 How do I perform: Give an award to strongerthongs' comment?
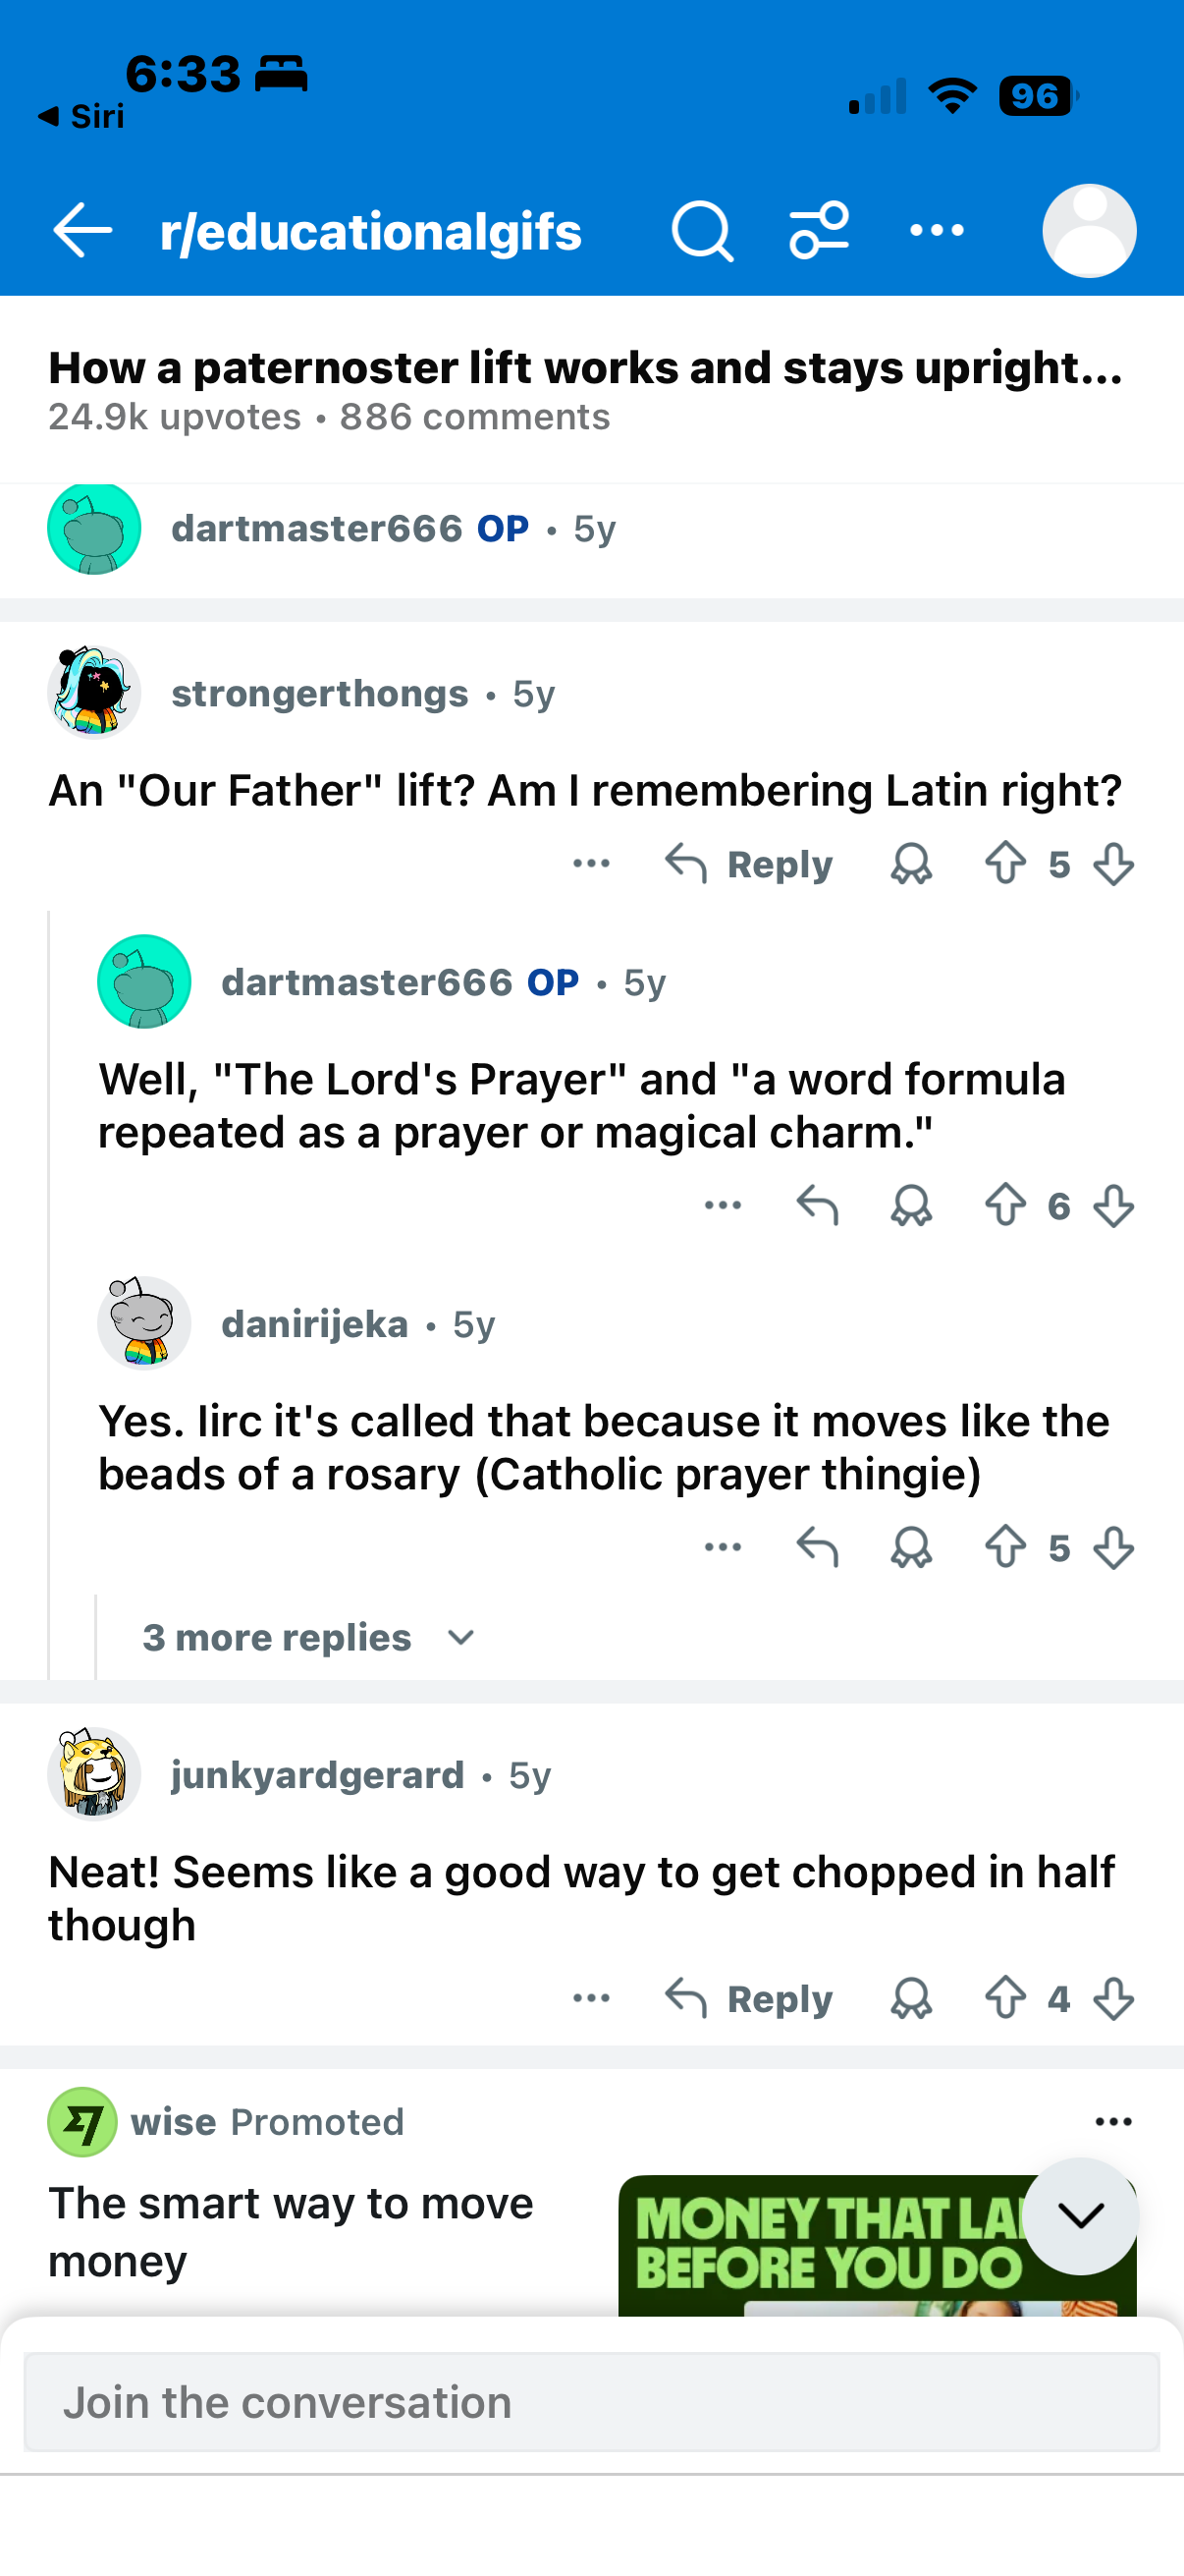coord(910,863)
